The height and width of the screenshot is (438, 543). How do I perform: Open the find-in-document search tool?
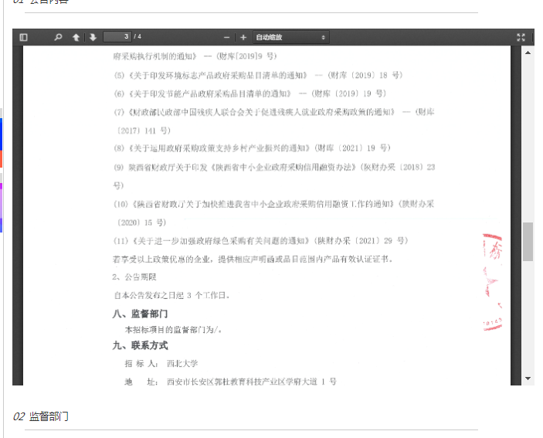coord(58,37)
